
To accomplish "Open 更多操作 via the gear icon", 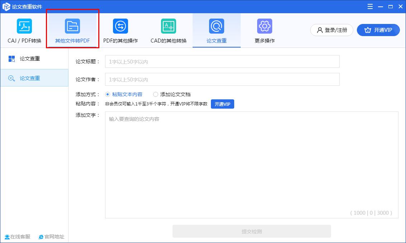I will 264,30.
